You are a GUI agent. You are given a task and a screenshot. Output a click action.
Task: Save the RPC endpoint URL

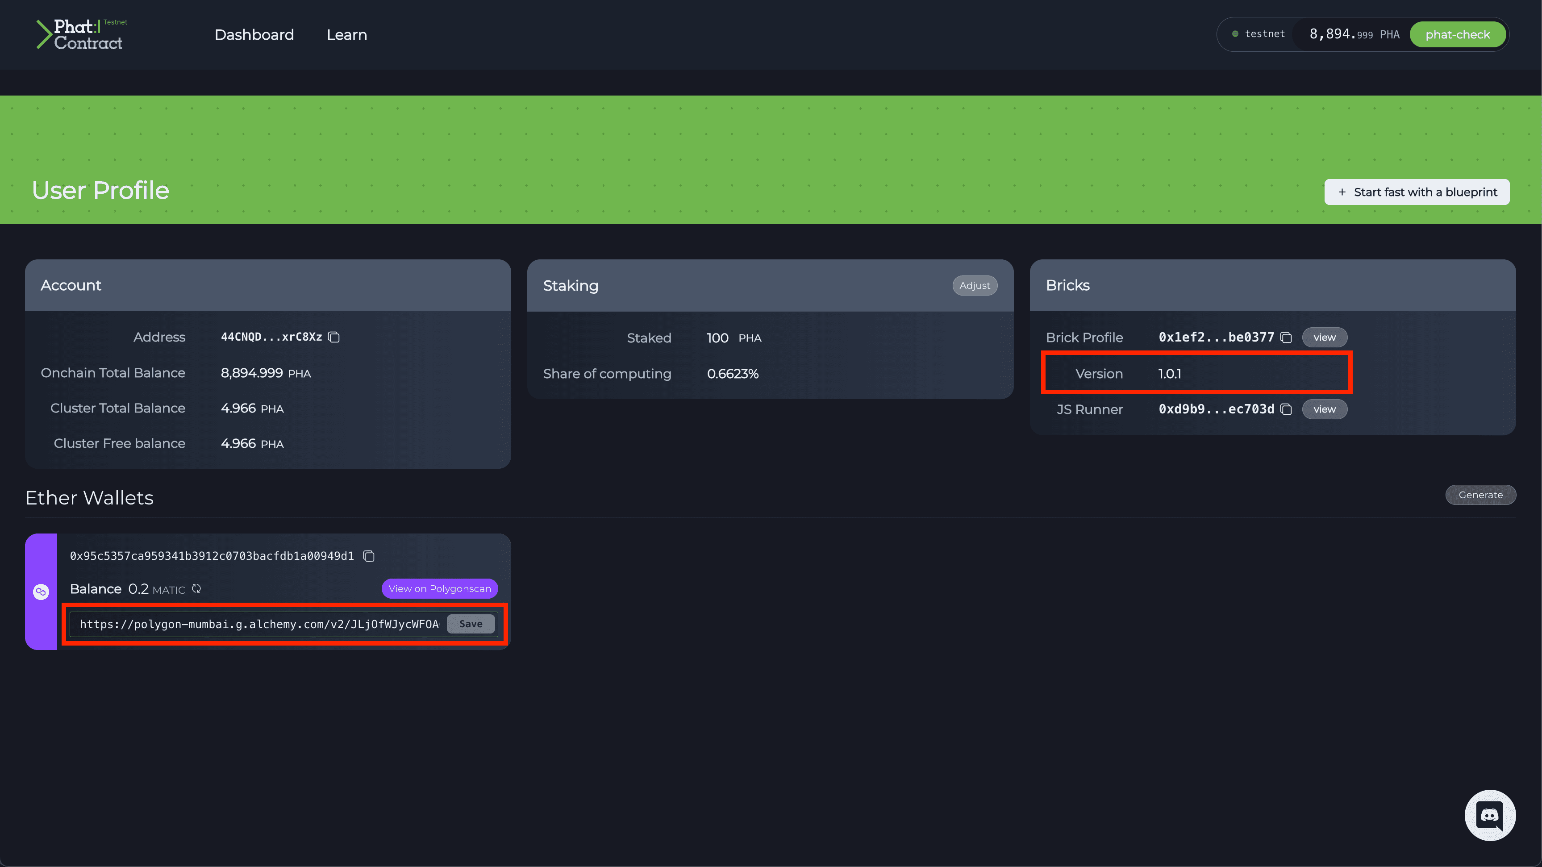click(x=471, y=624)
